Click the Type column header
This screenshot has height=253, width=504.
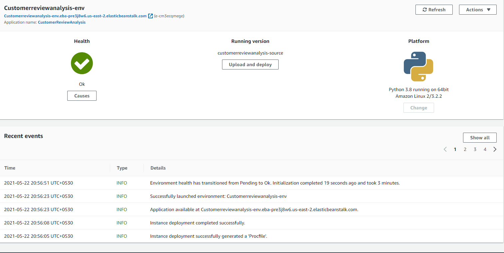pos(122,168)
